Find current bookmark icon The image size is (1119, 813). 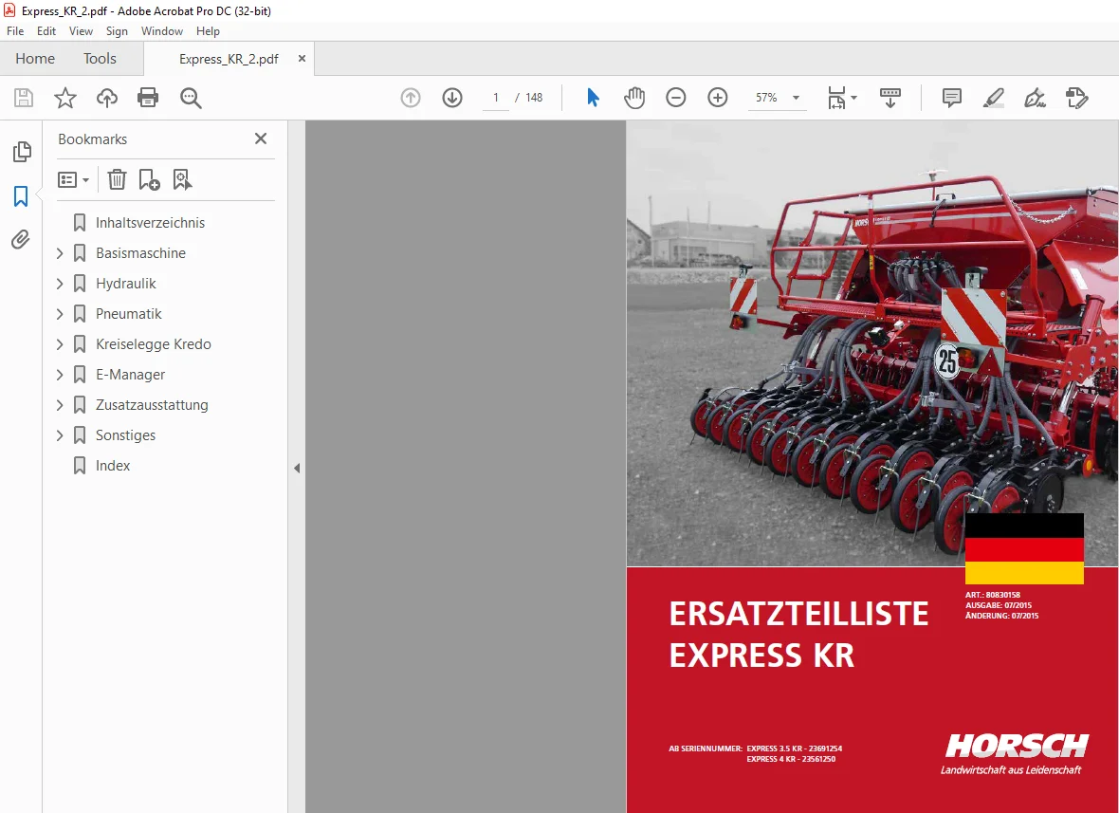pyautogui.click(x=183, y=179)
